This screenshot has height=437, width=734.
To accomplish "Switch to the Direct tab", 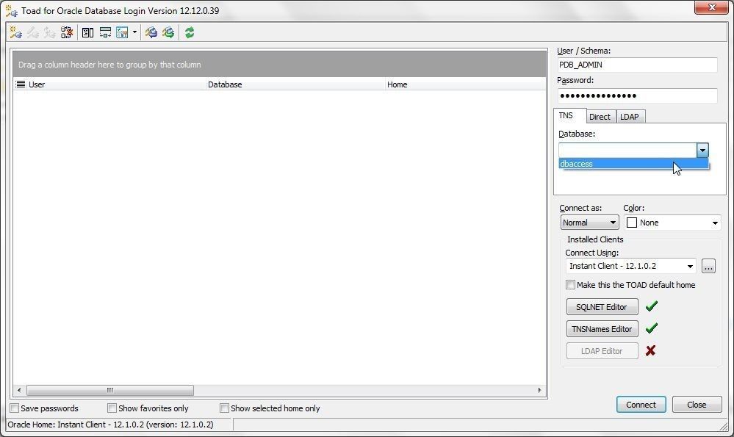I will pyautogui.click(x=600, y=117).
